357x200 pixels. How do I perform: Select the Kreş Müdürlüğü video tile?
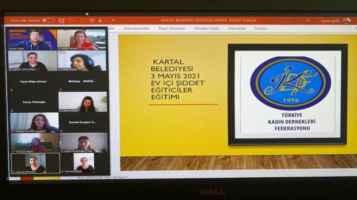click(x=84, y=143)
